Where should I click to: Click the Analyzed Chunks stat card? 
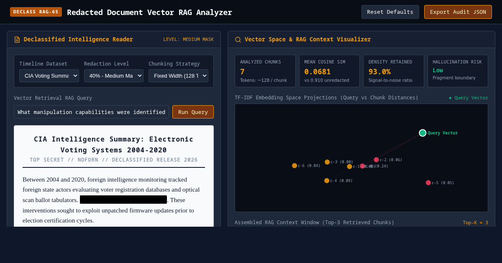(x=265, y=71)
